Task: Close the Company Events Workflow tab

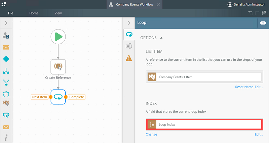Action: pyautogui.click(x=158, y=5)
